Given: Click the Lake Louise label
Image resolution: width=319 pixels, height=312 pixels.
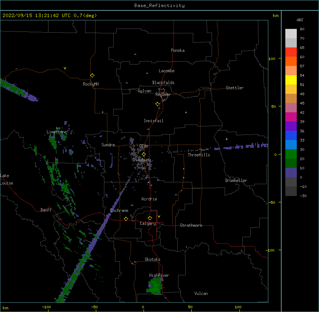Looking at the screenshot, I should (x=6, y=179).
